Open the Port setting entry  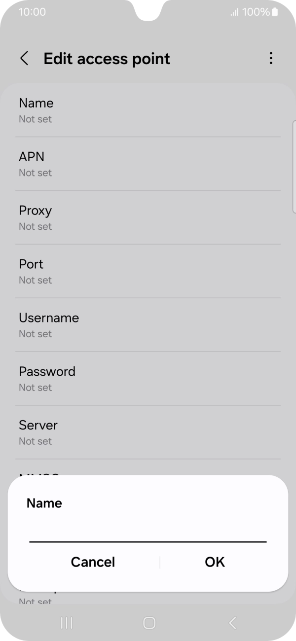[x=148, y=271]
